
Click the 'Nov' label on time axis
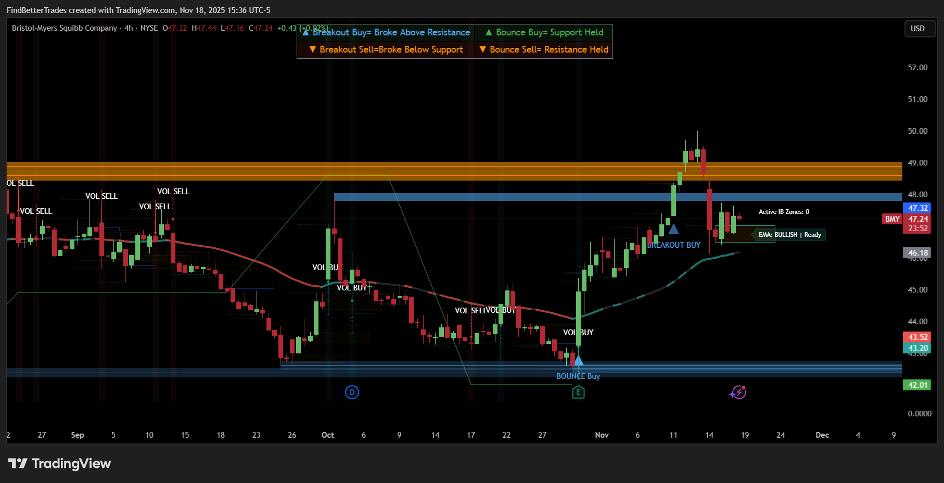(x=602, y=435)
